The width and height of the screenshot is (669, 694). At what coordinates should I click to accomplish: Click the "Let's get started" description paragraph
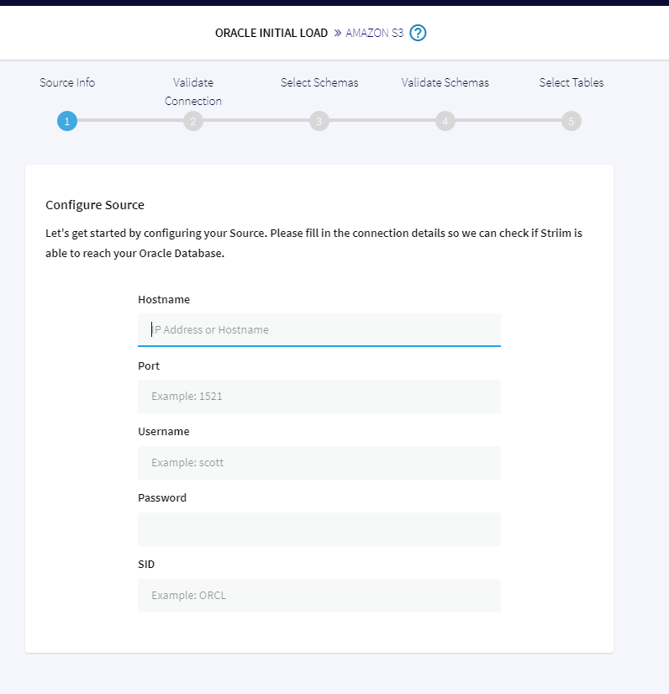point(314,243)
